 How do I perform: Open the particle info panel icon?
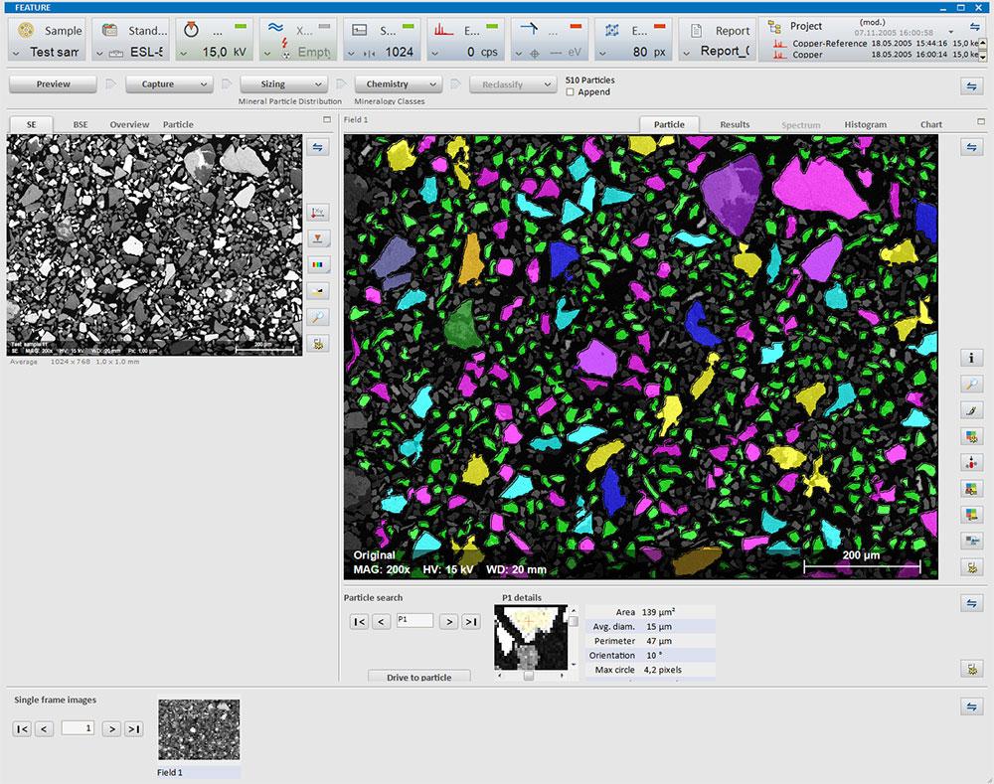pos(972,357)
